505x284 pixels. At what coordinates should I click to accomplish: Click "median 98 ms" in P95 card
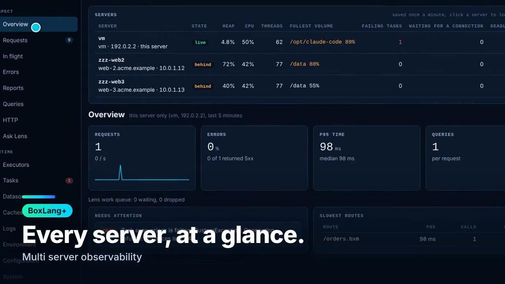(x=337, y=158)
